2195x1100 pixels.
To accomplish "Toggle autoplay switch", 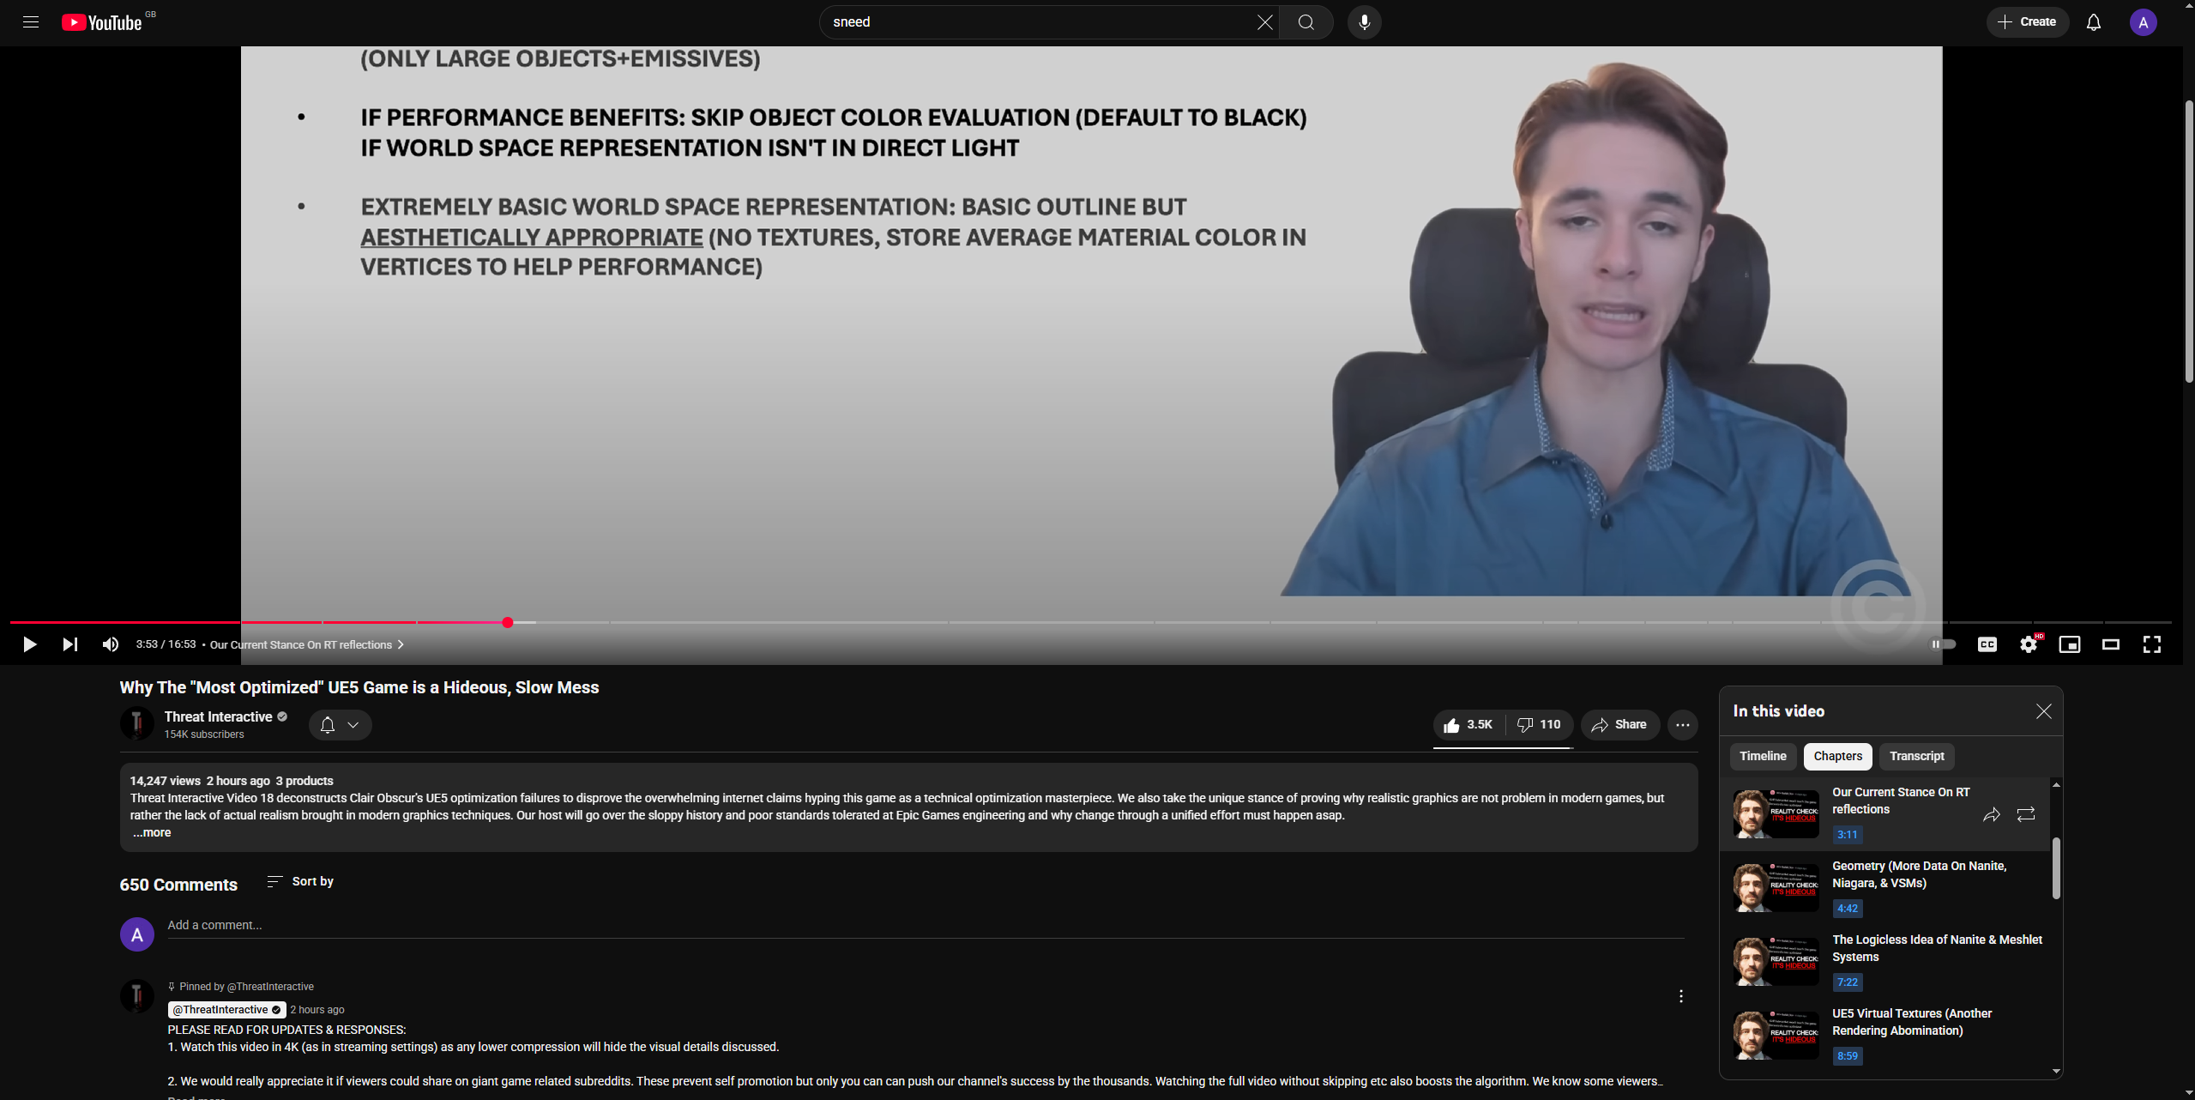I will pos(1943,644).
